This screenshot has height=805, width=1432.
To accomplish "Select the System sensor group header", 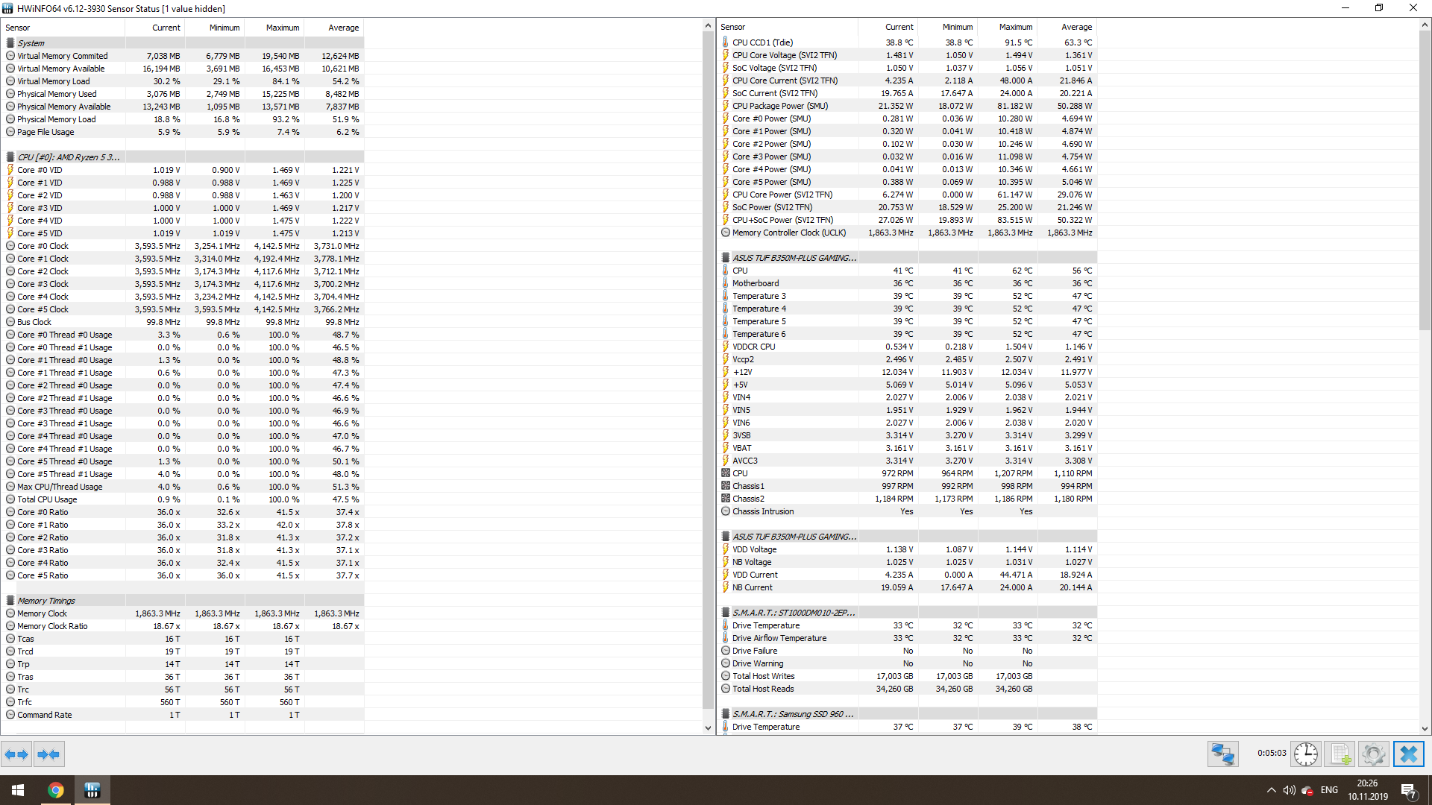I will click(x=31, y=43).
